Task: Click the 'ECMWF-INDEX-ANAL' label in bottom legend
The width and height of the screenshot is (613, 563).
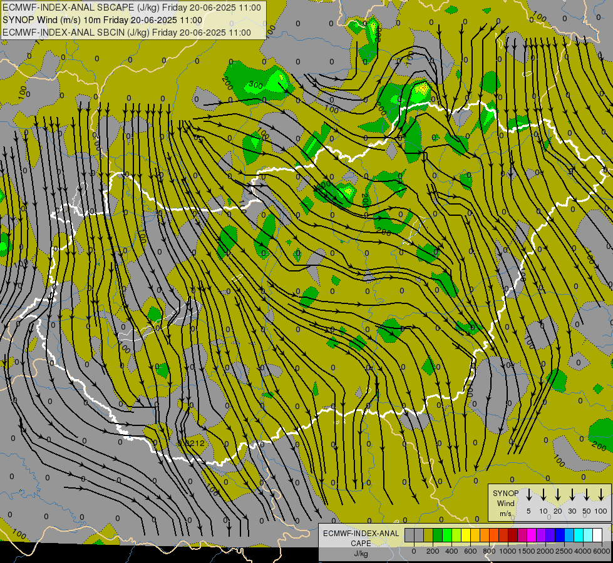Action: 361,534
